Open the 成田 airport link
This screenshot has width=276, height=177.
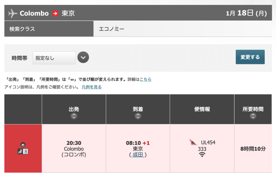coord(138,155)
